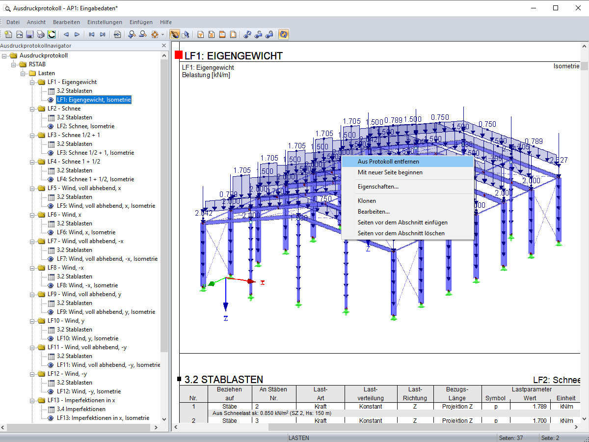This screenshot has height=442, width=589.
Task: Click the eye icon of LF2: Schnee, Isometrie
Action: click(51, 126)
